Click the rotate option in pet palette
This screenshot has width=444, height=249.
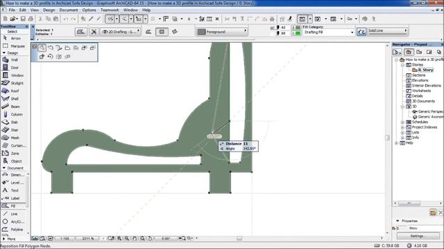pyautogui.click(x=50, y=57)
